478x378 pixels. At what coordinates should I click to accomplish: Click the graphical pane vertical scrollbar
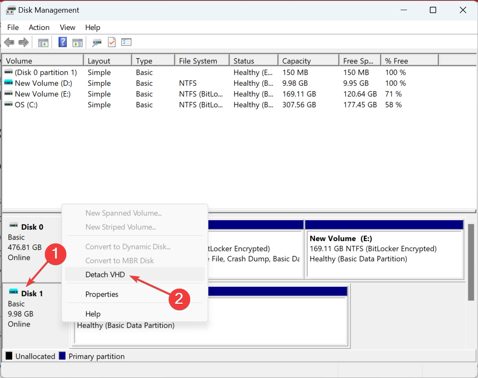click(471, 262)
